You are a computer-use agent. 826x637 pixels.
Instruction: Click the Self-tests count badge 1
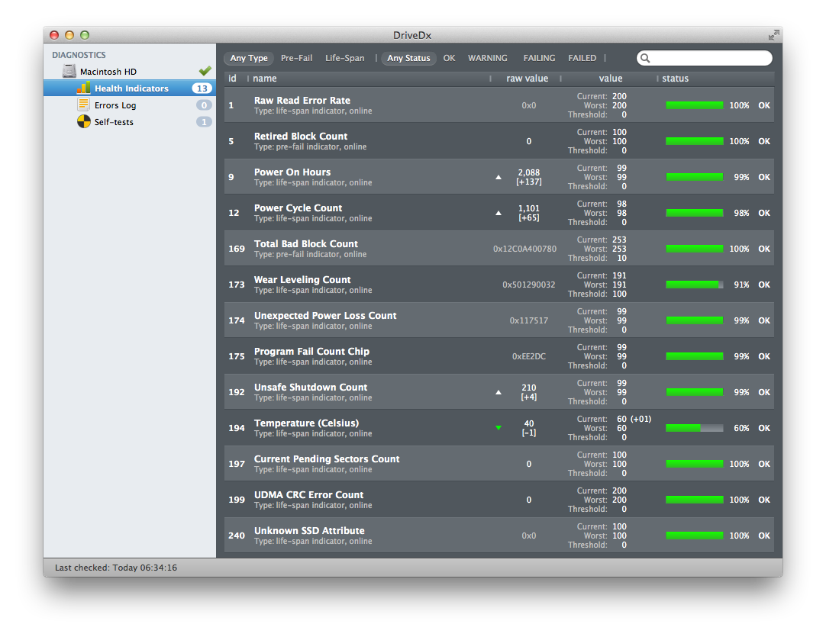[204, 122]
